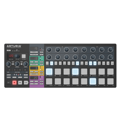The width and height of the screenshot is (121, 121).
Task: Tap the Tap/Metro square pad
Action: tap(24, 56)
